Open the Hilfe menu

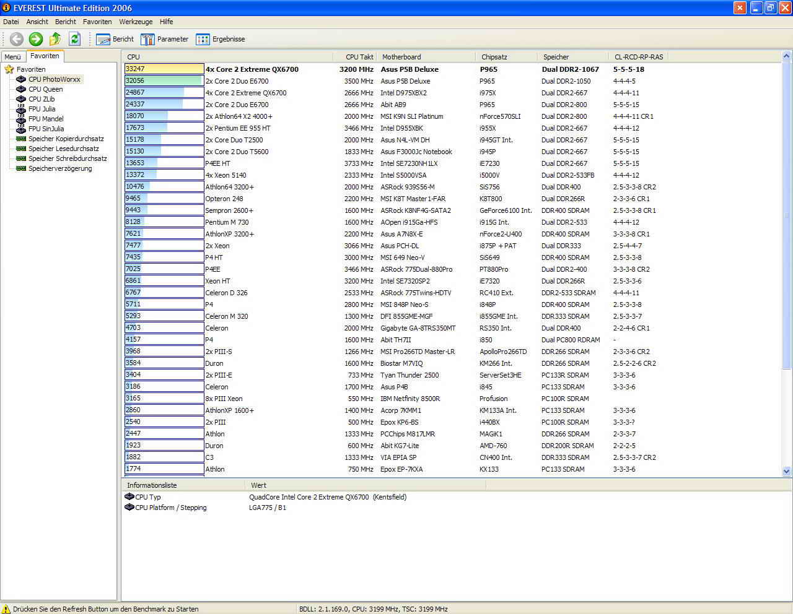[167, 22]
